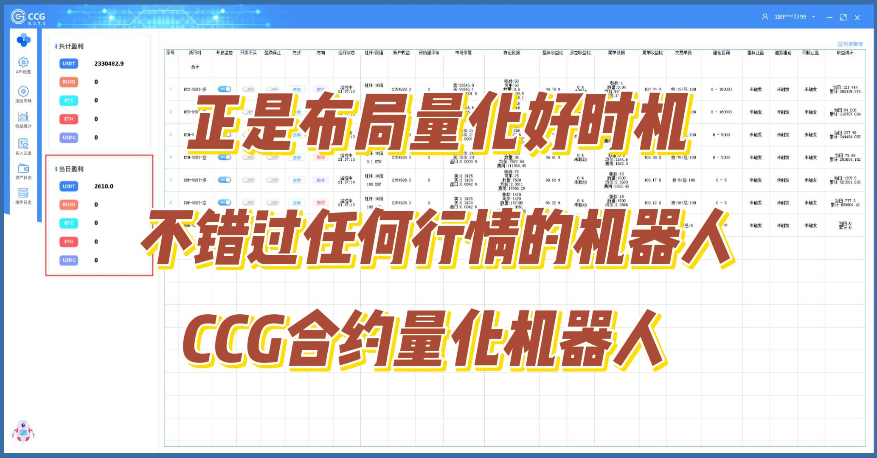
Task: Enable 只卖不买 toggle for XRP-USDT-多
Action: pos(248,180)
